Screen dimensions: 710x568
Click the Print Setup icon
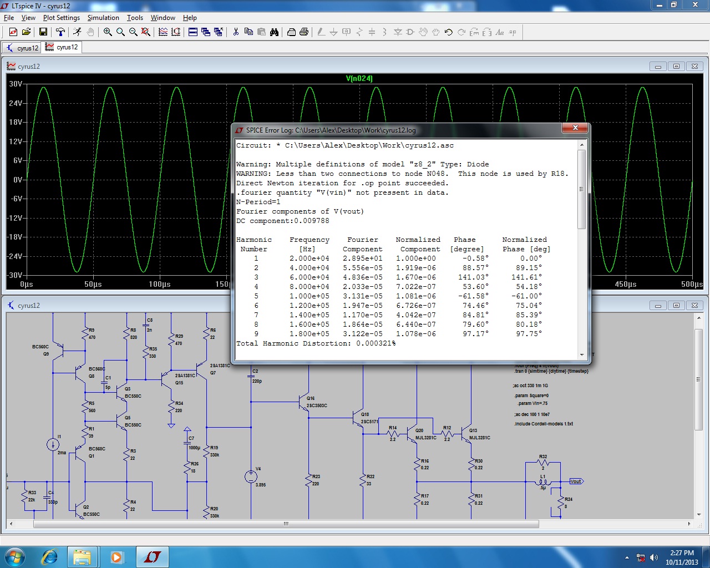(x=291, y=32)
